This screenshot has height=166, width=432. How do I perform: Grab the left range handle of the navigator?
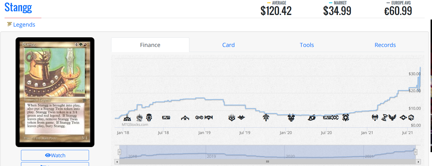tap(119, 152)
